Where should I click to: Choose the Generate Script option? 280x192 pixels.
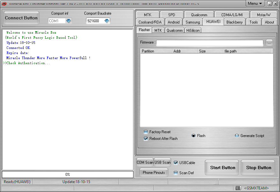coord(237,135)
